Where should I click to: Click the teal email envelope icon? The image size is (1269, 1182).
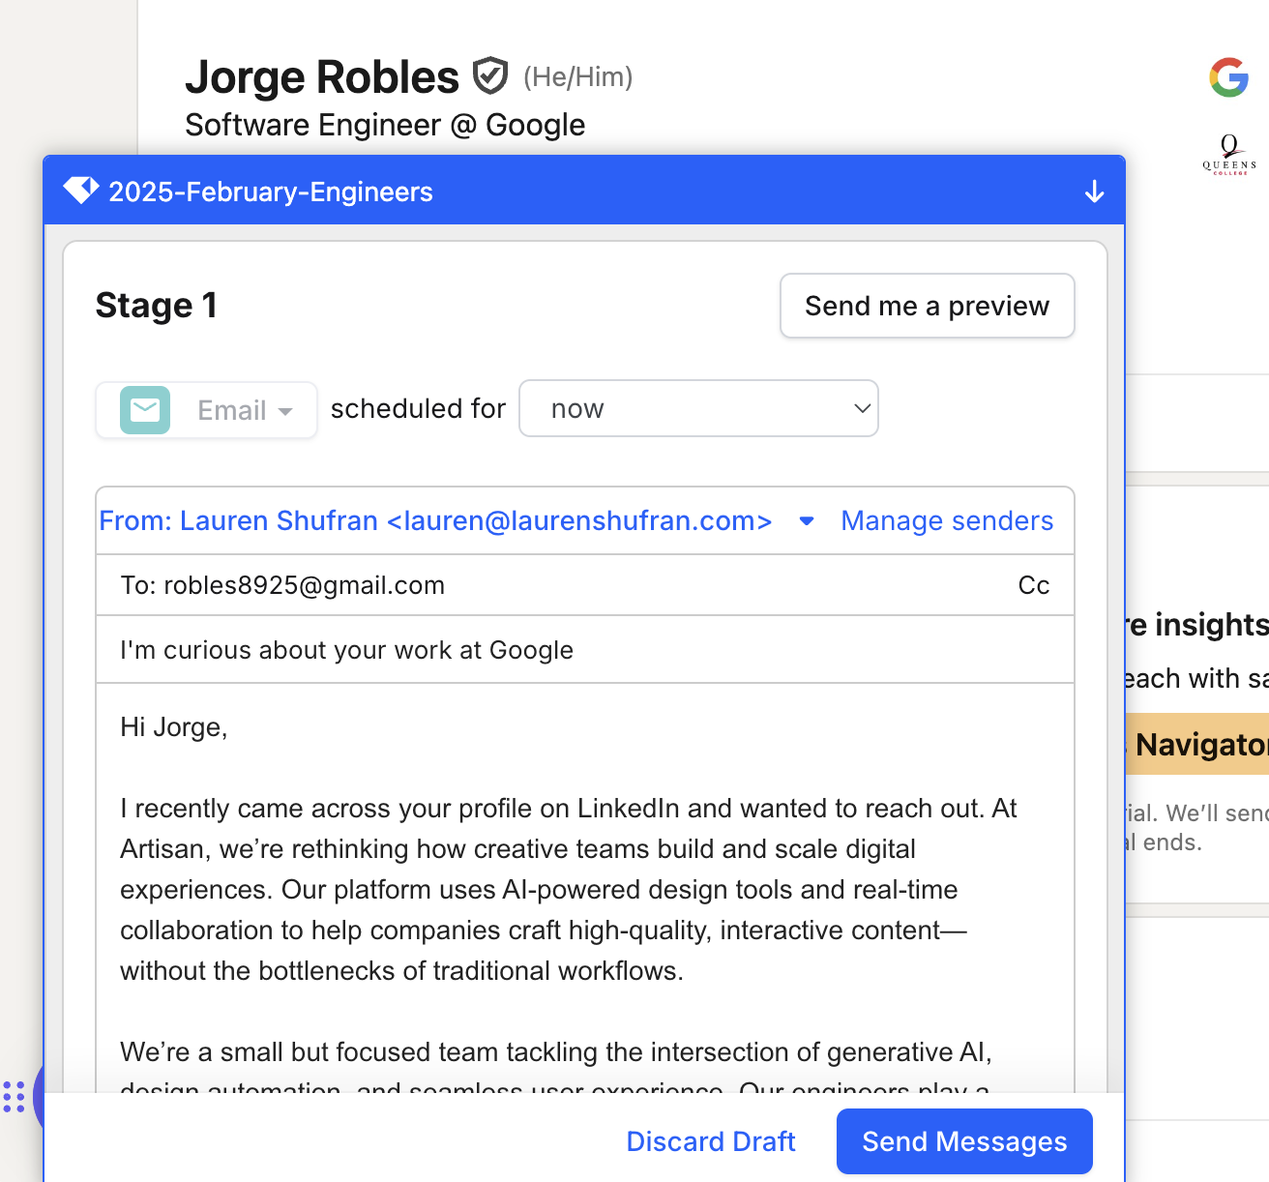tap(145, 410)
